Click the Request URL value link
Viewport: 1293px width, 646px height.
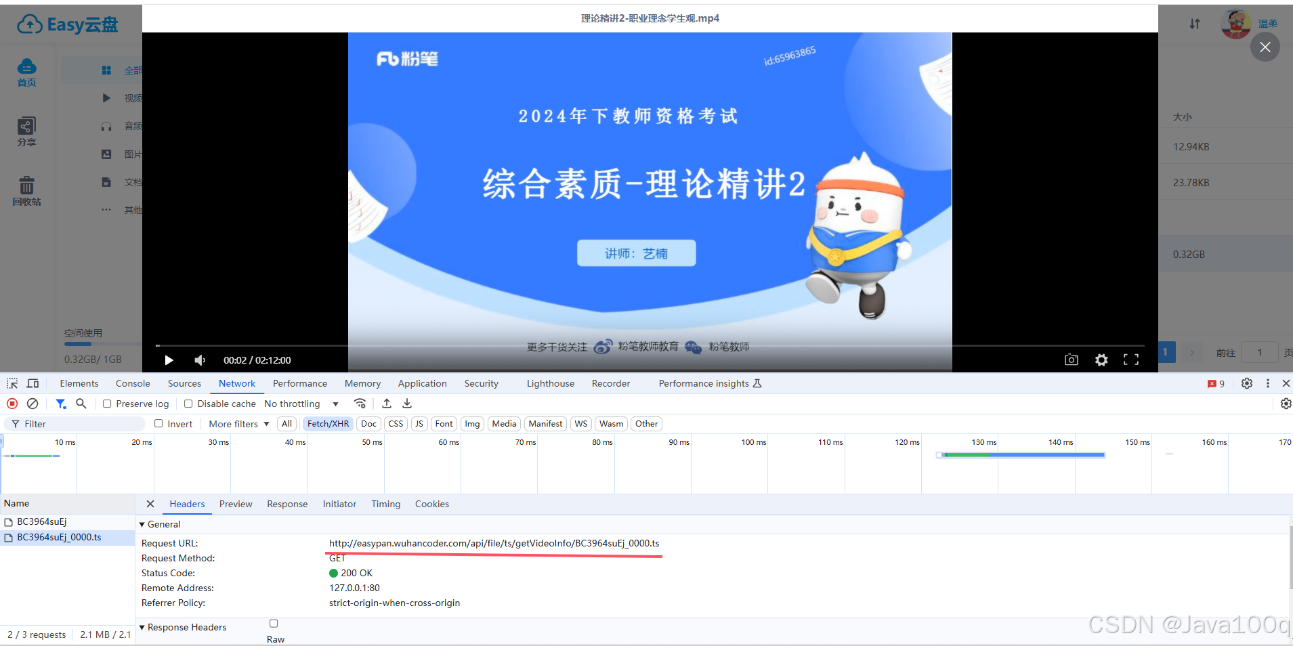click(494, 543)
